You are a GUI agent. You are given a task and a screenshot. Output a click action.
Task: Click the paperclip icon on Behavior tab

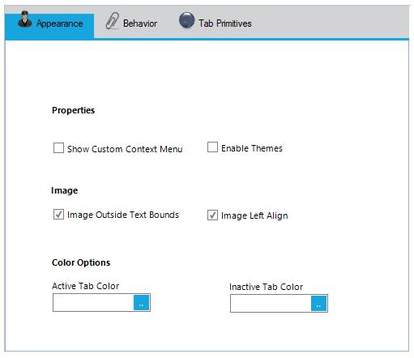coord(112,20)
